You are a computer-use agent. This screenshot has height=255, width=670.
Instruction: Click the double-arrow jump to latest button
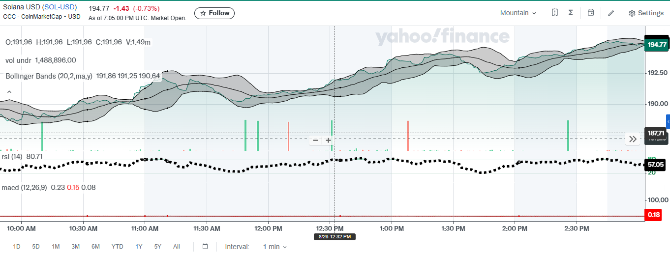[x=633, y=139]
